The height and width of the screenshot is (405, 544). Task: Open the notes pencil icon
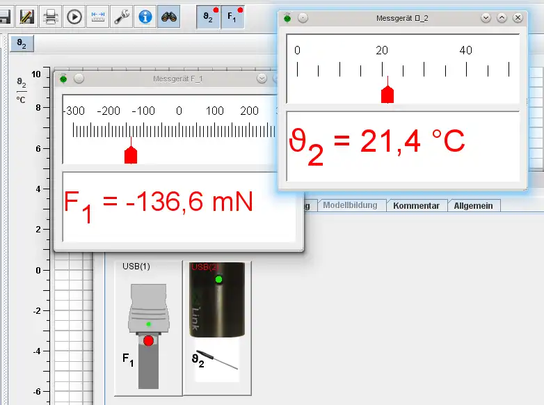click(x=26, y=16)
